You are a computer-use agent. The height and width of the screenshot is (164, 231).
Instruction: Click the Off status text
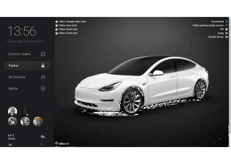[x=222, y=29]
